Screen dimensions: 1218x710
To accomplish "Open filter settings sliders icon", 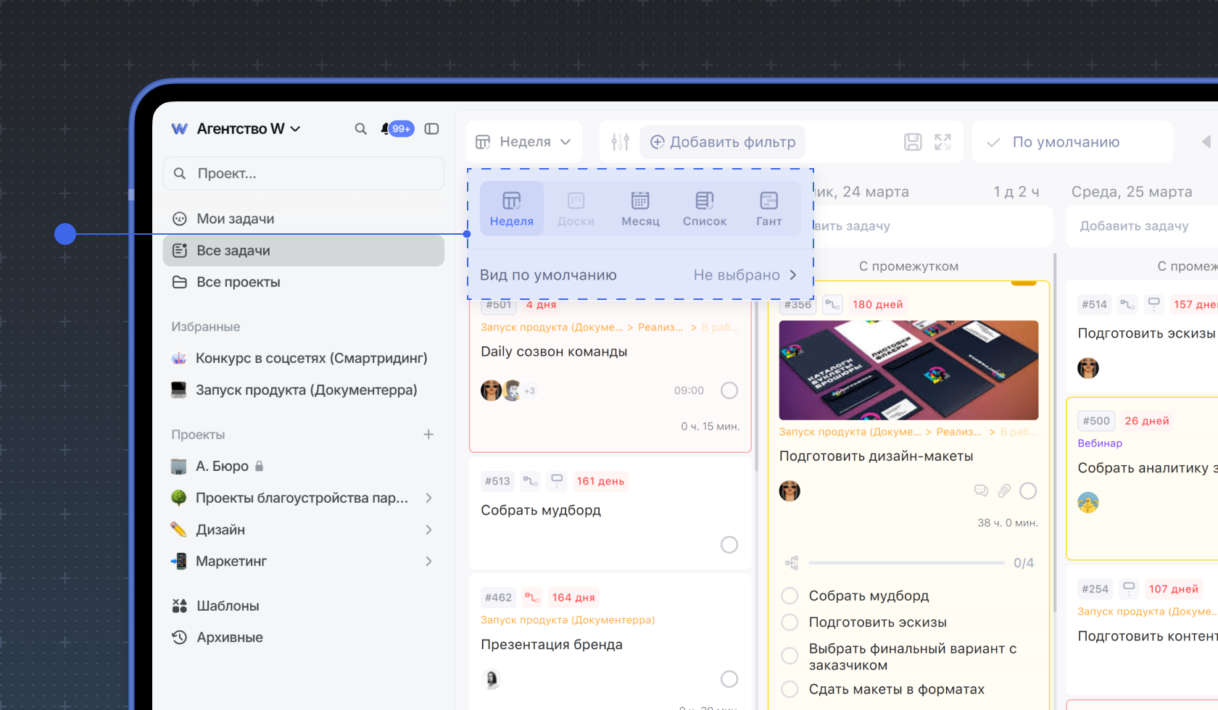I will click(620, 142).
